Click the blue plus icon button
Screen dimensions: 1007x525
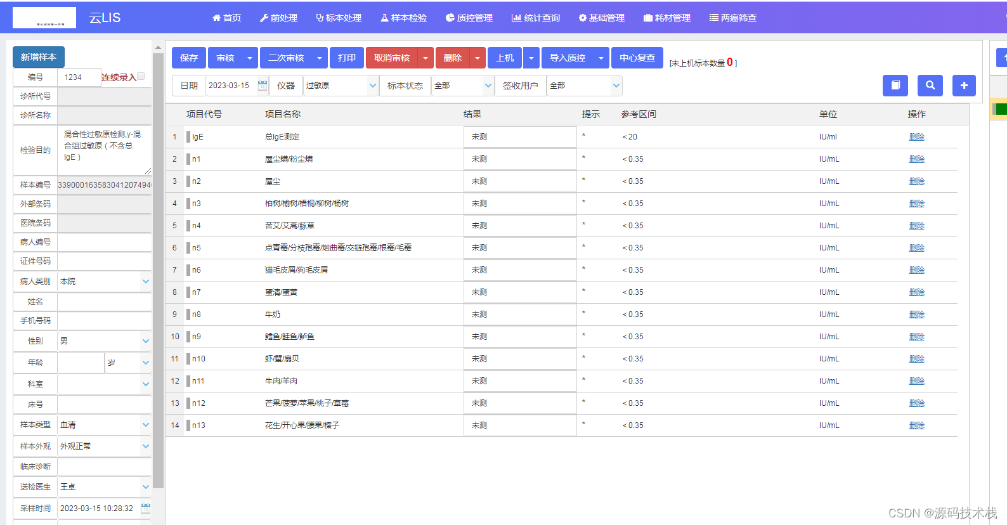pos(964,85)
